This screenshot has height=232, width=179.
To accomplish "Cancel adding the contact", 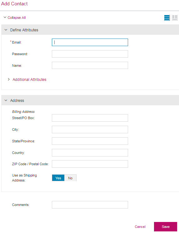I will pos(140,227).
